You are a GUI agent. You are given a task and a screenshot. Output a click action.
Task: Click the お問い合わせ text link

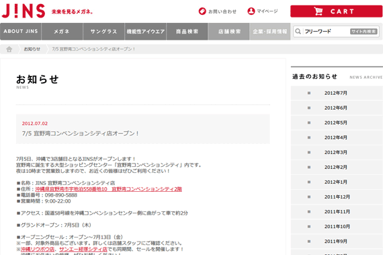click(222, 11)
